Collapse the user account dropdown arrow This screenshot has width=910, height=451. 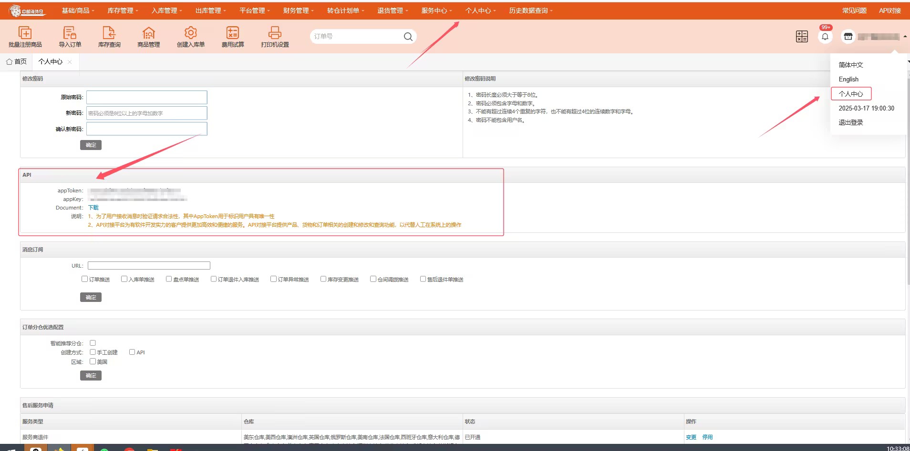coord(905,37)
